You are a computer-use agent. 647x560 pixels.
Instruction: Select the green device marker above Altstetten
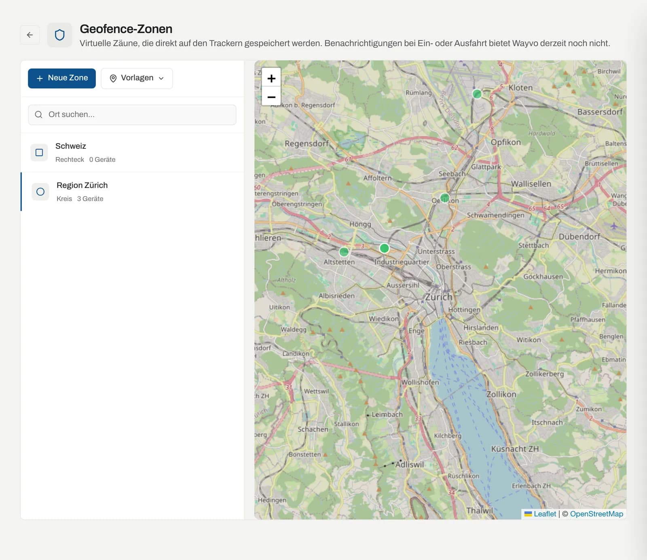(x=344, y=252)
